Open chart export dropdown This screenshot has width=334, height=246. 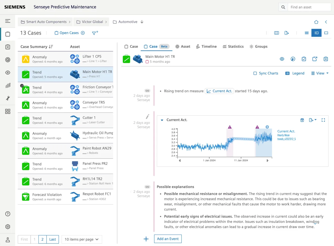[313, 120]
